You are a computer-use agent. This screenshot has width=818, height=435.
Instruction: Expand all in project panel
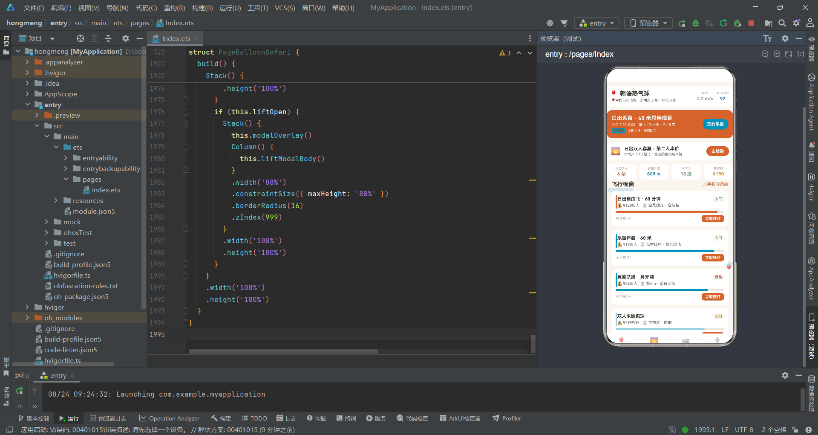tap(94, 38)
